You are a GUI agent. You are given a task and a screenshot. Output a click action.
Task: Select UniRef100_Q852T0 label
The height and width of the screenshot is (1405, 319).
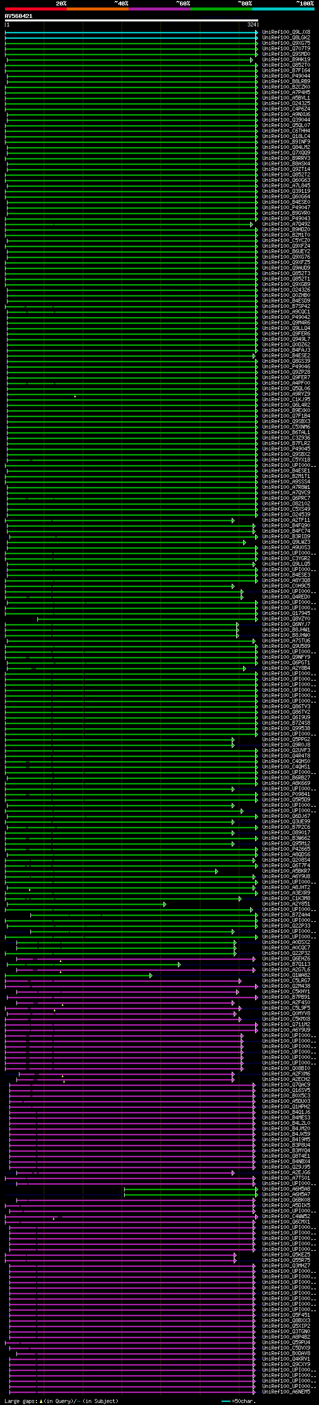point(286,65)
